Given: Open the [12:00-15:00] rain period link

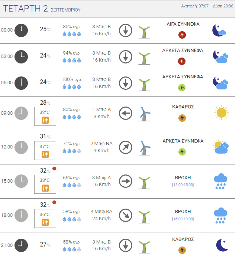Looking at the screenshot, I should [183, 185].
